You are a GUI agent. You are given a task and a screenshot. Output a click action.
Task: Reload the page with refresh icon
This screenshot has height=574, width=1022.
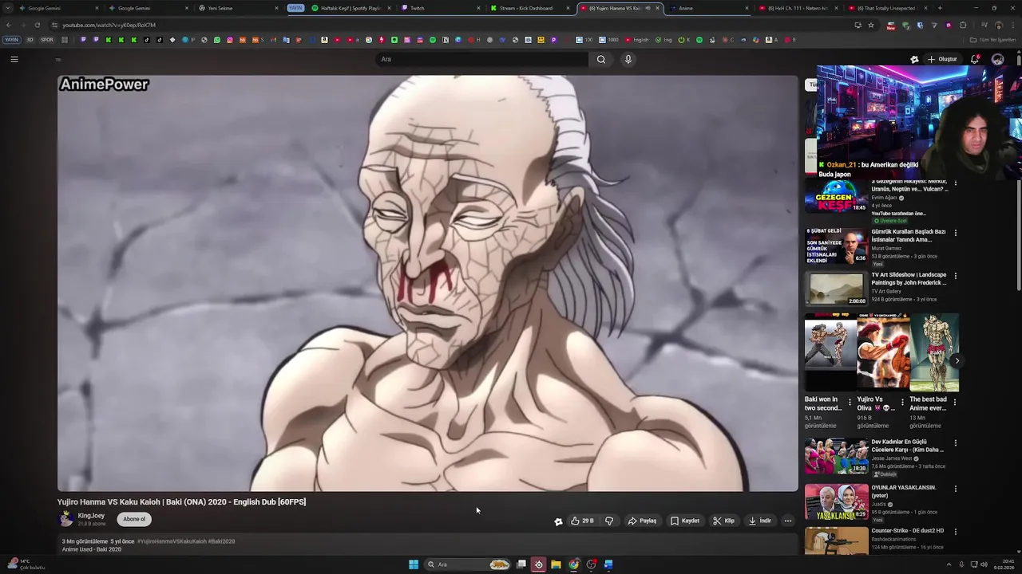[37, 25]
